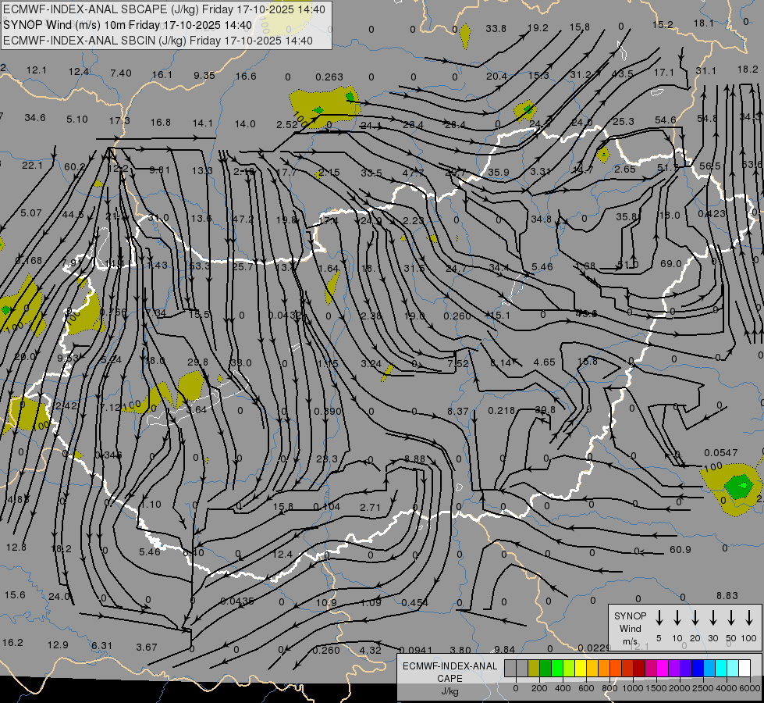
Task: Click the 5 m/s wind arrow in legend
Action: 659,618
